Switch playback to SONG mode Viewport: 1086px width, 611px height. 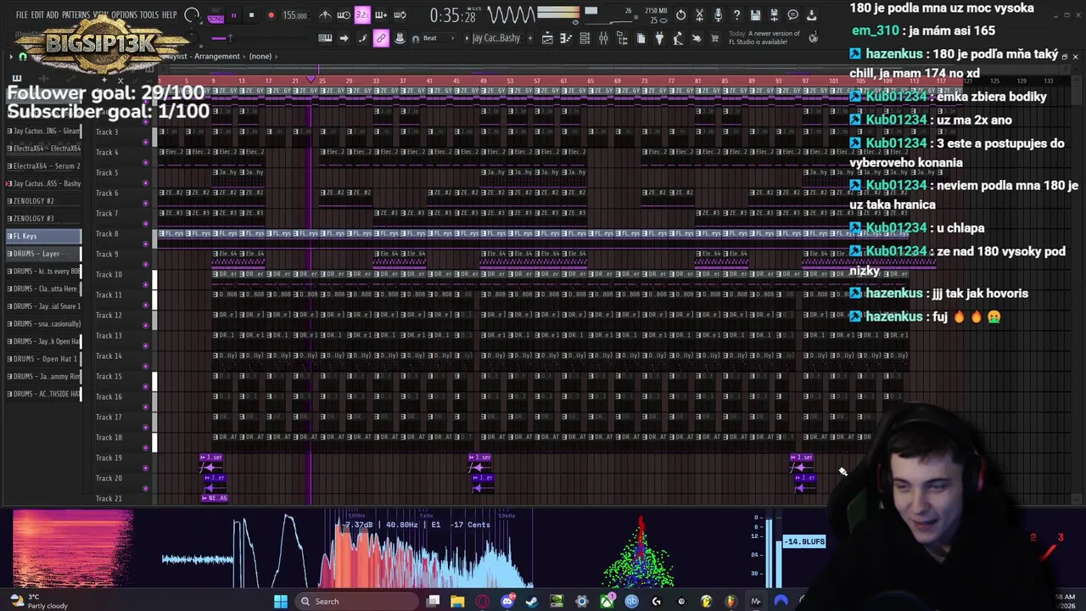pyautogui.click(x=216, y=20)
